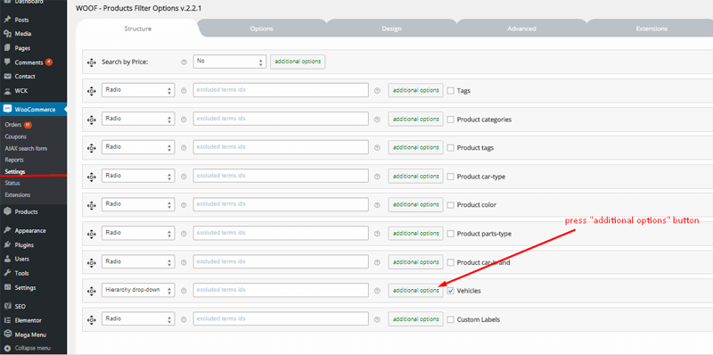This screenshot has width=713, height=355.
Task: Open the Search by Price 'No' dropdown
Action: [230, 62]
